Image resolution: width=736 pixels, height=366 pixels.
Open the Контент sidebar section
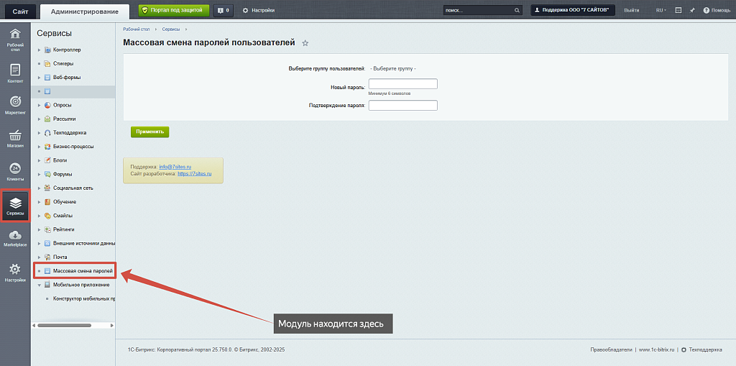pos(14,73)
